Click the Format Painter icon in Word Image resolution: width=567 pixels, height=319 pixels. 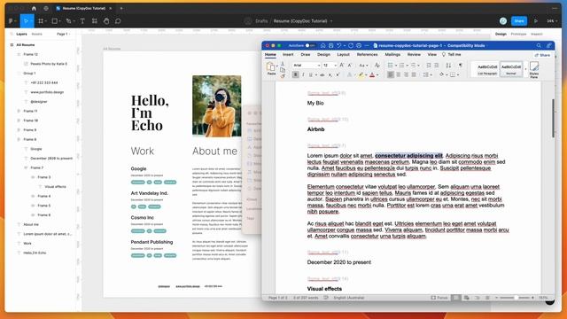coord(283,75)
